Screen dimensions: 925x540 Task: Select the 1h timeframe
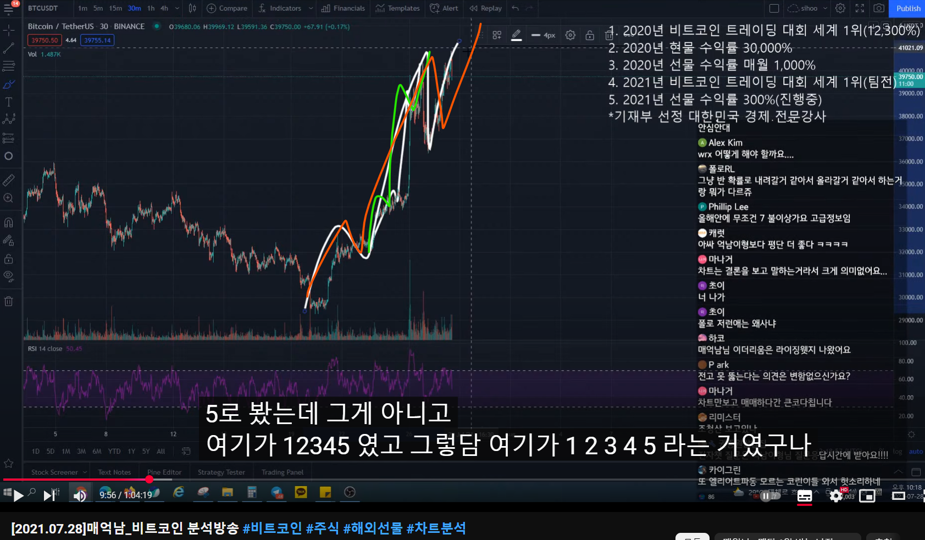coord(151,8)
